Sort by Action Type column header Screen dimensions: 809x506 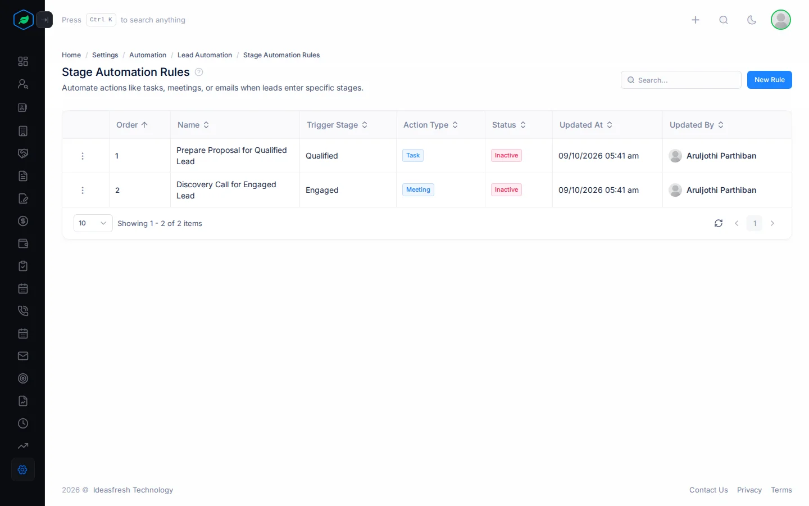pyautogui.click(x=431, y=125)
